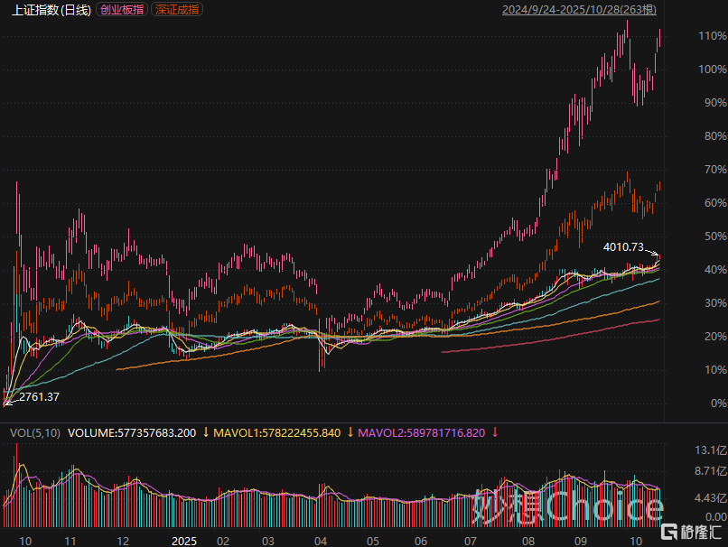This screenshot has height=547, width=728.
Task: Click the 4010.73 high price label
Action: point(623,246)
